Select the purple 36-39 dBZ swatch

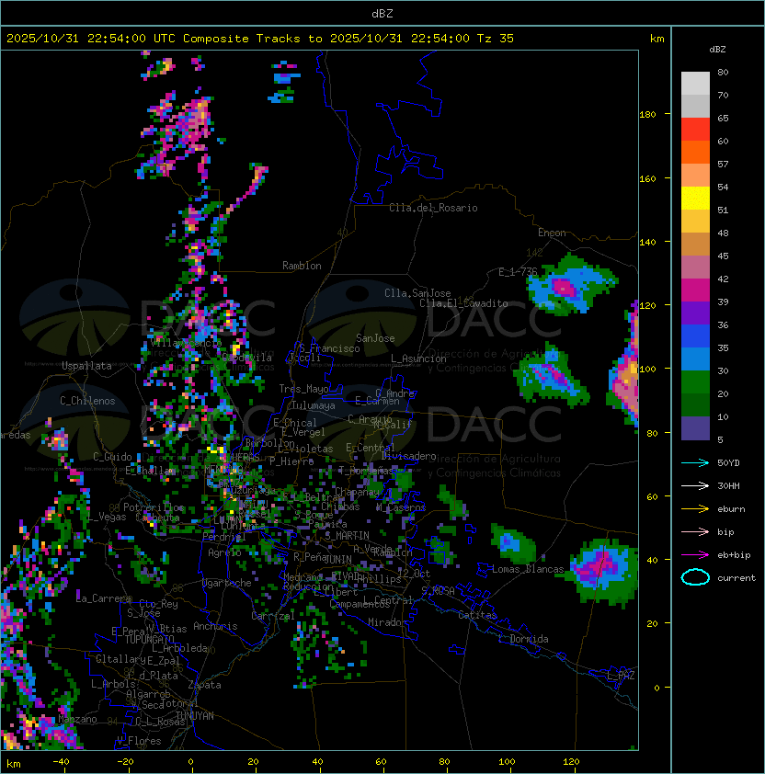pyautogui.click(x=695, y=313)
